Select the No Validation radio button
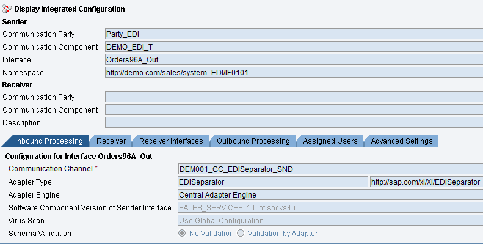This screenshot has height=244, width=483. point(182,233)
